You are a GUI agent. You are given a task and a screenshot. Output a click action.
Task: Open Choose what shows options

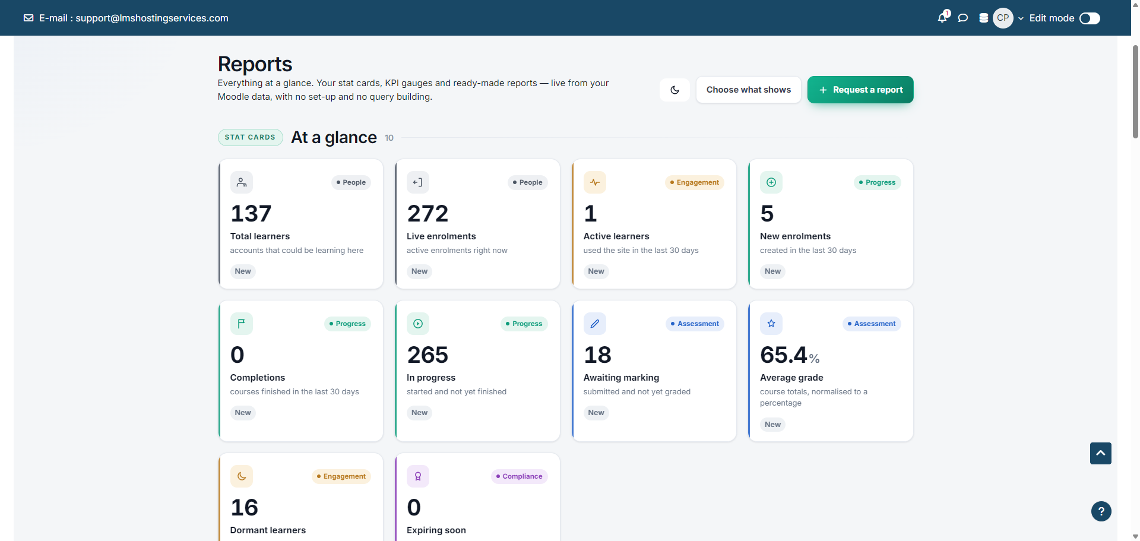tap(749, 90)
